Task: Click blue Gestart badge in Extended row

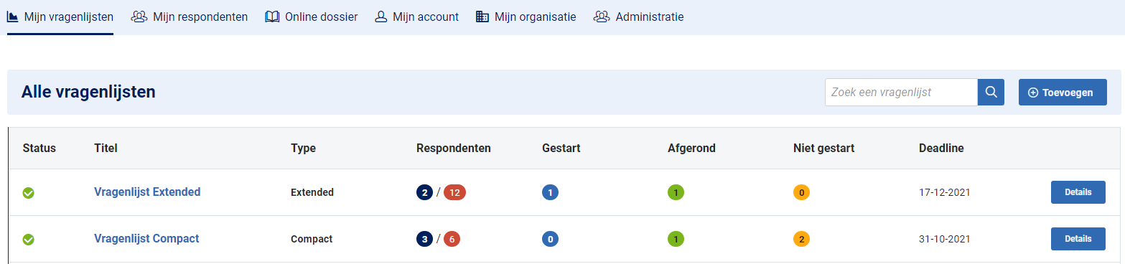Action: point(550,192)
